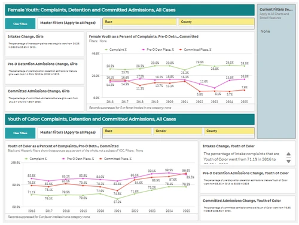Click 5.8% data label in Female Youth chart

[200, 94]
